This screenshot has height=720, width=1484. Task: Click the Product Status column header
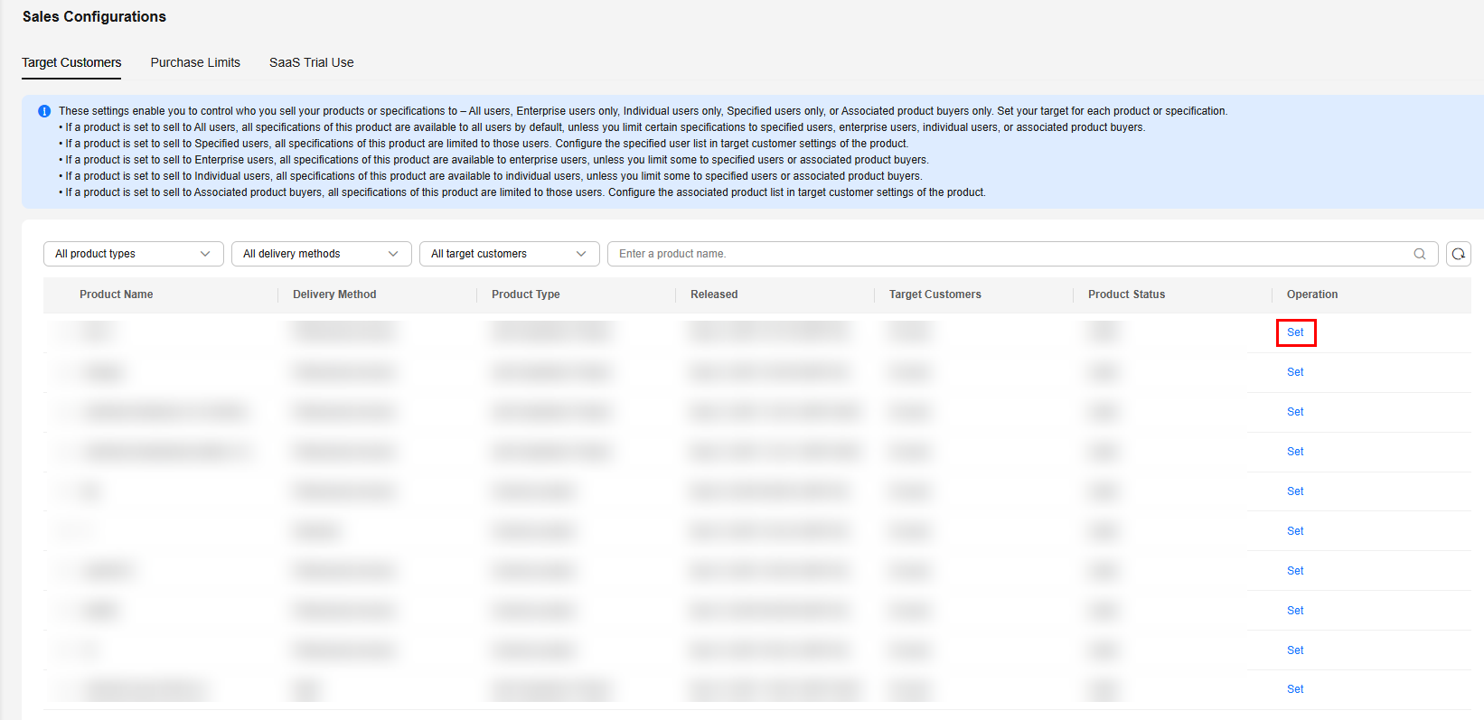(1126, 295)
